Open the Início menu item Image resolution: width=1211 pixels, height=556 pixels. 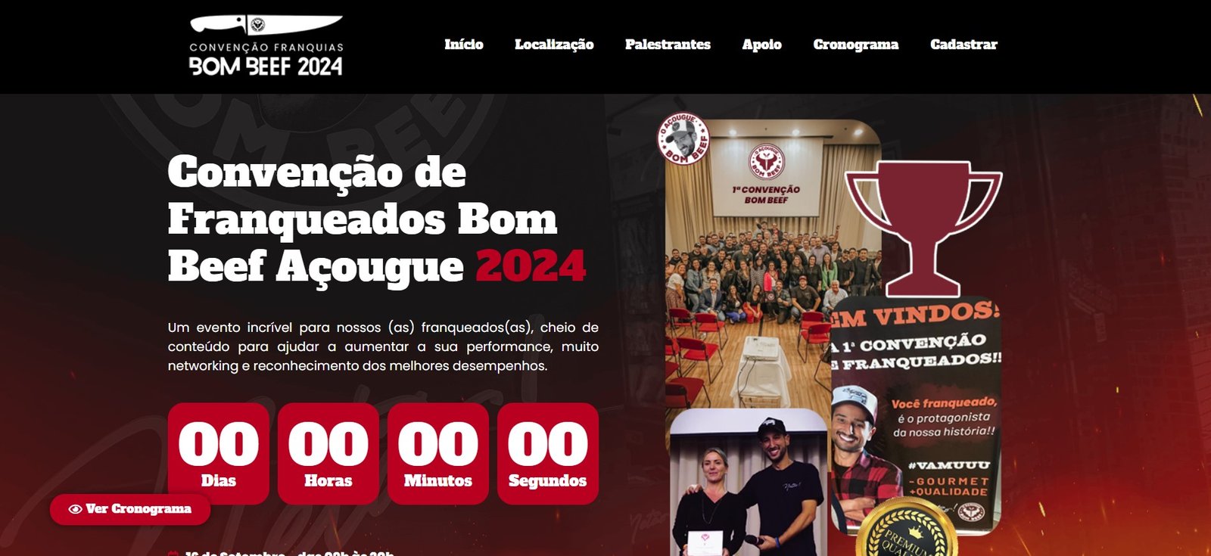click(464, 45)
